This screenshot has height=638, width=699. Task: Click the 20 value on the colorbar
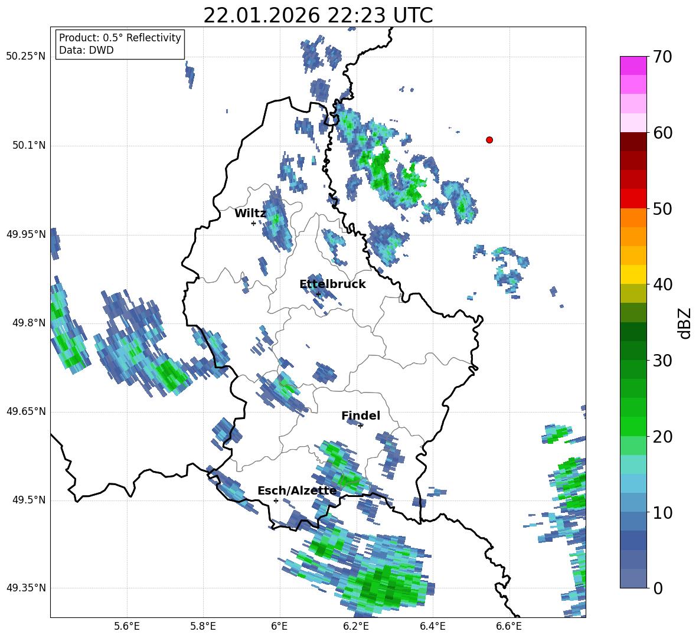662,437
